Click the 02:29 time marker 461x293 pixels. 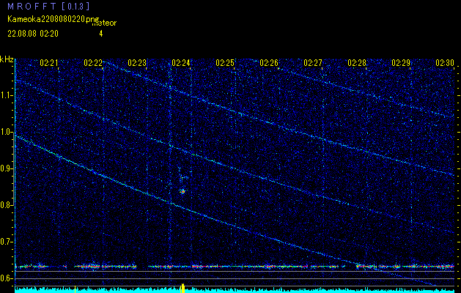401,63
